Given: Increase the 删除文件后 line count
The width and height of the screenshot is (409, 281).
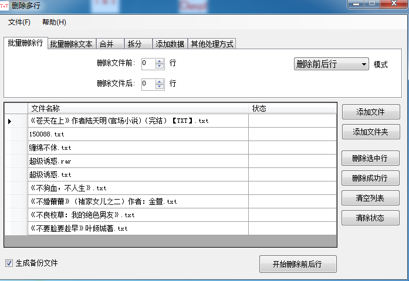Looking at the screenshot, I should (160, 82).
